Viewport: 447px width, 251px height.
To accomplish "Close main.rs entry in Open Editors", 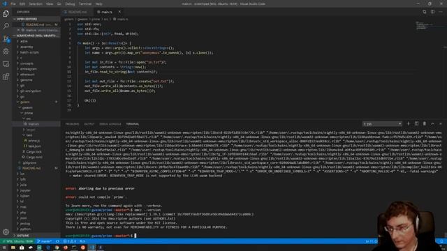I will point(19,30).
